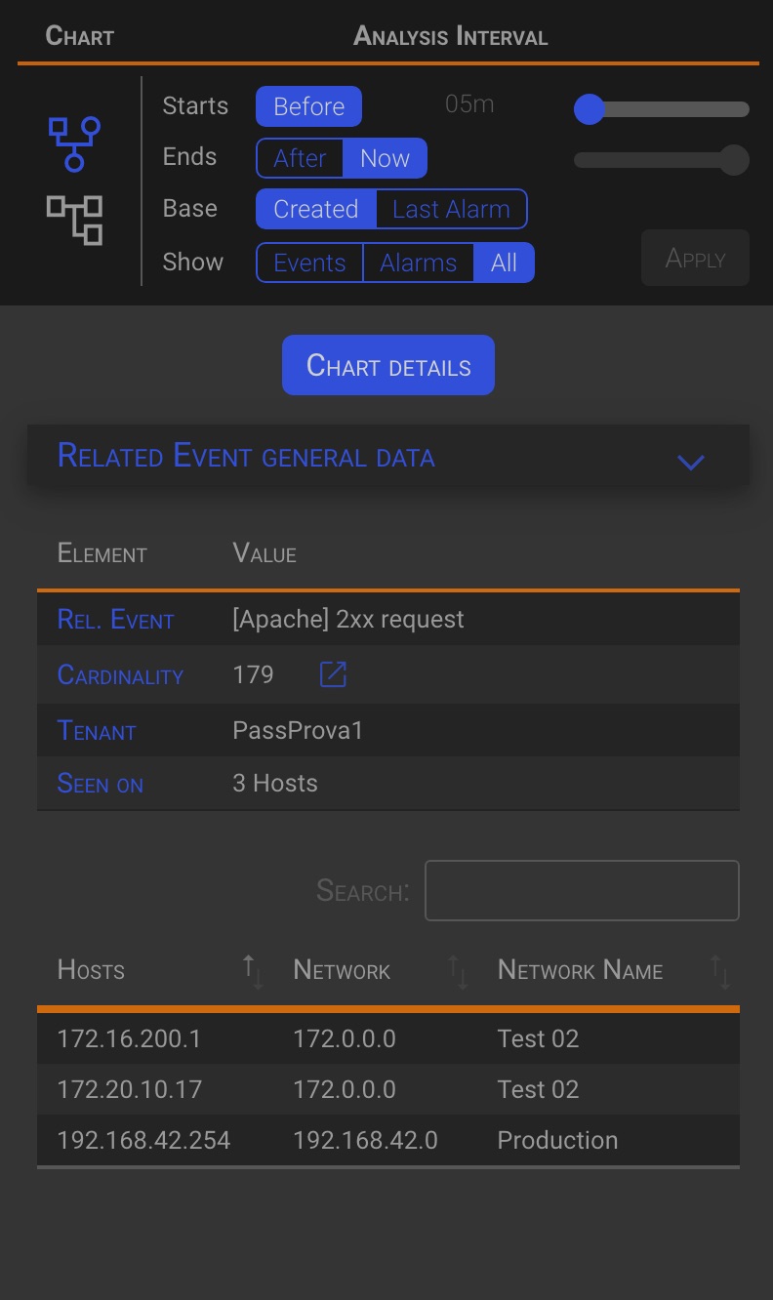Open the Cardinality external link icon
The height and width of the screenshot is (1300, 773).
[x=333, y=674]
